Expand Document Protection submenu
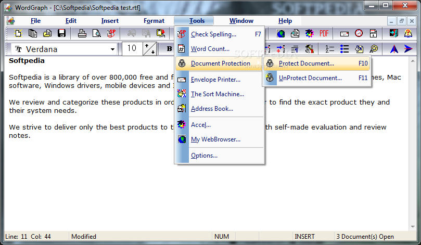This screenshot has width=421, height=245. (220, 63)
